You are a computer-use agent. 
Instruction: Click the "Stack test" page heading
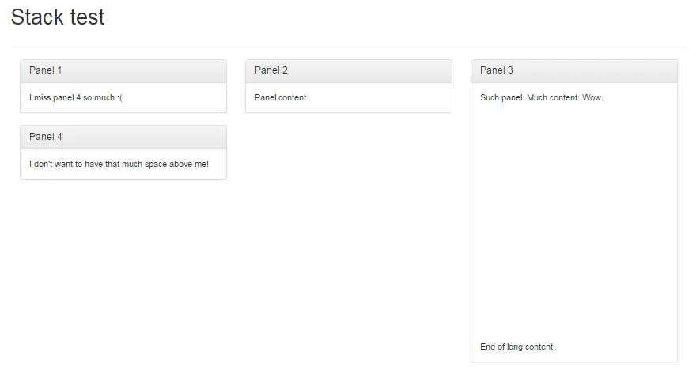[58, 17]
